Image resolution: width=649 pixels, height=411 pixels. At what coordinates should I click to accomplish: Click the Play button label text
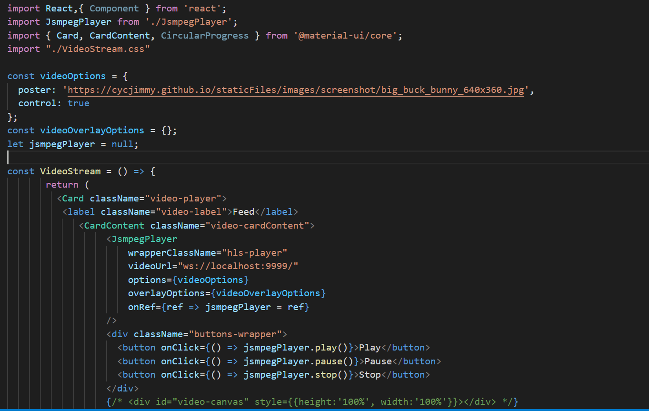click(369, 347)
